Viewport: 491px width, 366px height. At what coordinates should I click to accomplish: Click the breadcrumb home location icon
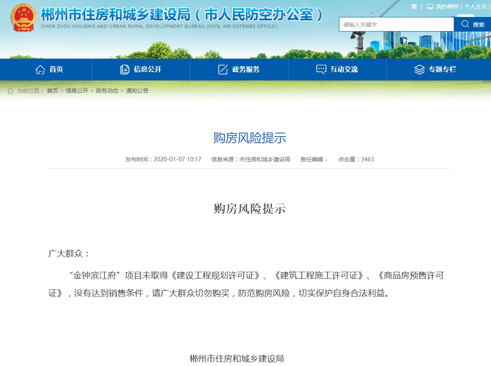(x=11, y=91)
